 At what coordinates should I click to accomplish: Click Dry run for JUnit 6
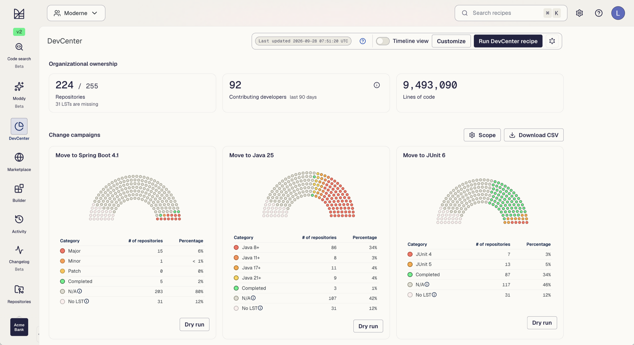pyautogui.click(x=542, y=323)
